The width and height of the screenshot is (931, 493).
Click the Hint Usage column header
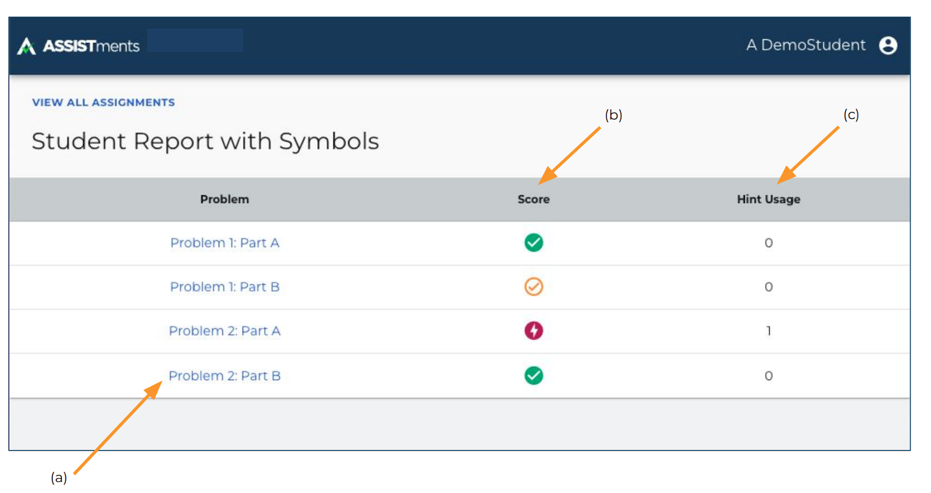click(768, 199)
